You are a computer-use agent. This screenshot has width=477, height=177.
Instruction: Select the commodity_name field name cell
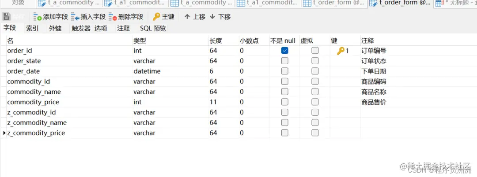click(69, 92)
